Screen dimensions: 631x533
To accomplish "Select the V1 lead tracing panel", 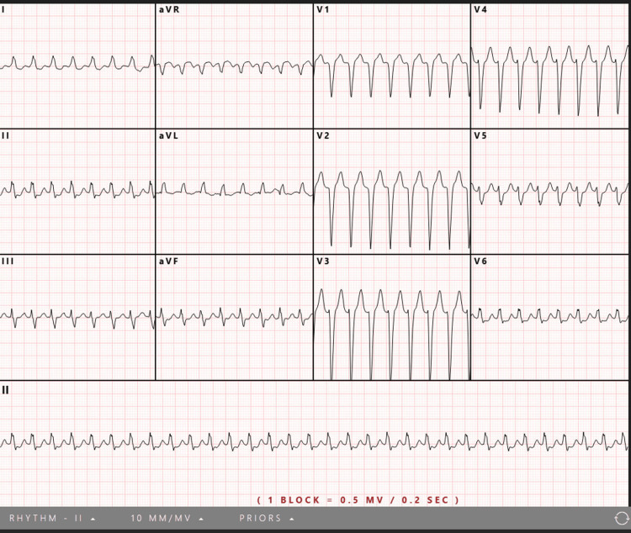I will tap(391, 66).
